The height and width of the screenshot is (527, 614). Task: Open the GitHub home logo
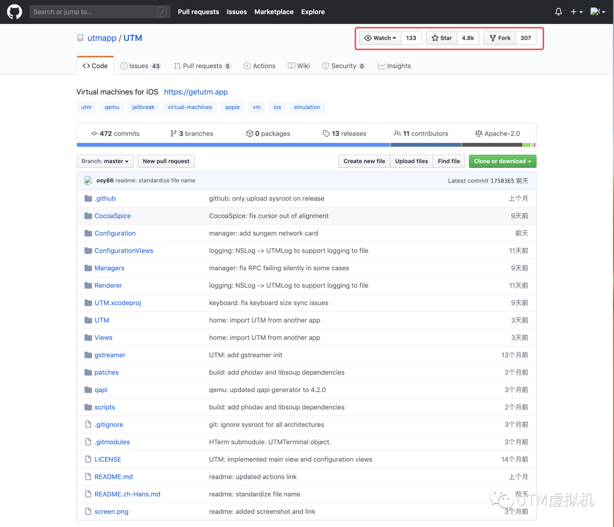coord(14,12)
